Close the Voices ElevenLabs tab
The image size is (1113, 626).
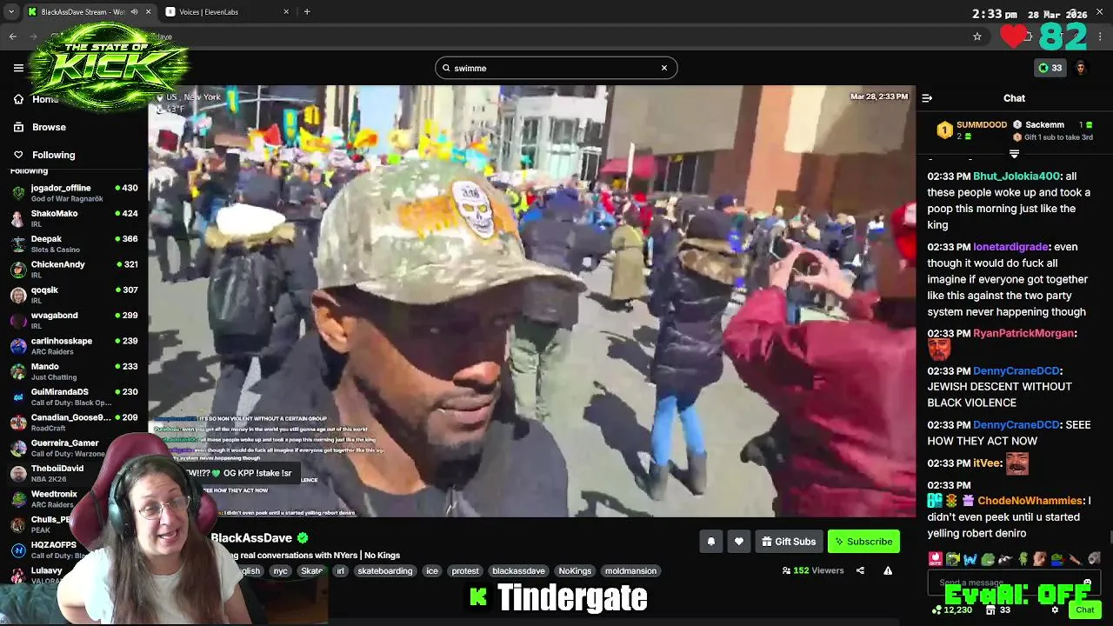[287, 12]
